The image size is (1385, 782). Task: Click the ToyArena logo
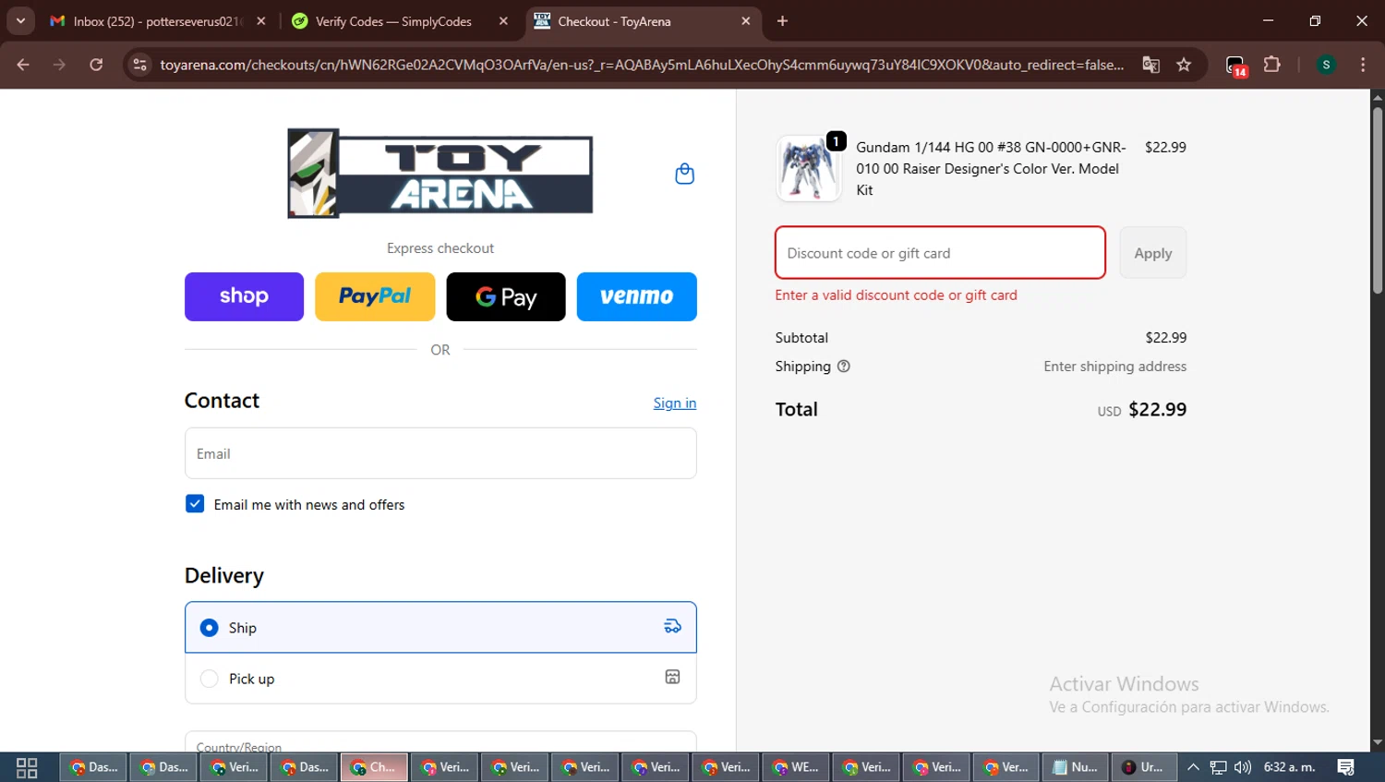tap(440, 174)
